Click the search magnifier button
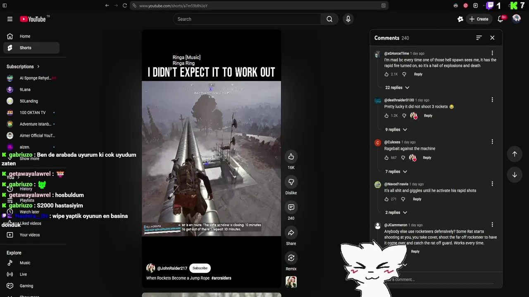 click(329, 19)
